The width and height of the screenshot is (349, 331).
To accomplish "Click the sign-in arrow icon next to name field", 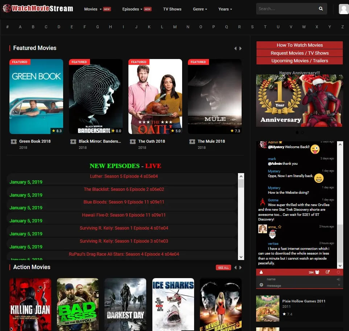I will coord(338,279).
